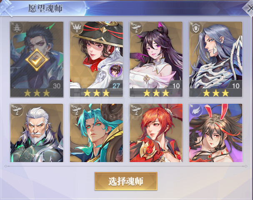This screenshot has height=200, width=253.
Task: Click the 选择魂师 button
Action: pyautogui.click(x=126, y=181)
